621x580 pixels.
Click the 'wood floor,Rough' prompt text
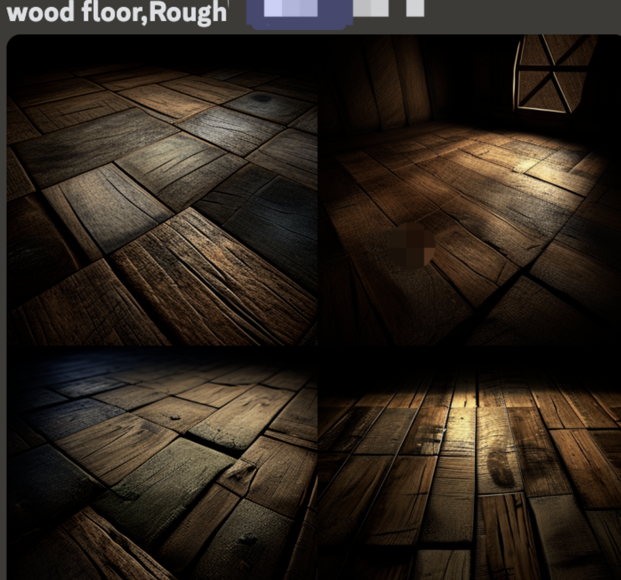pyautogui.click(x=116, y=13)
